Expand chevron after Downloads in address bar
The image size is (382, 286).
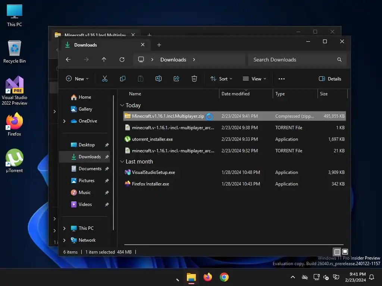click(x=194, y=60)
